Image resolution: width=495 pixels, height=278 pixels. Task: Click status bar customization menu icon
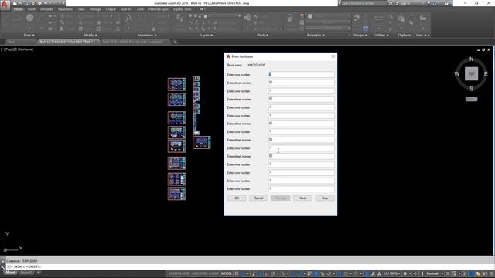coord(491,273)
